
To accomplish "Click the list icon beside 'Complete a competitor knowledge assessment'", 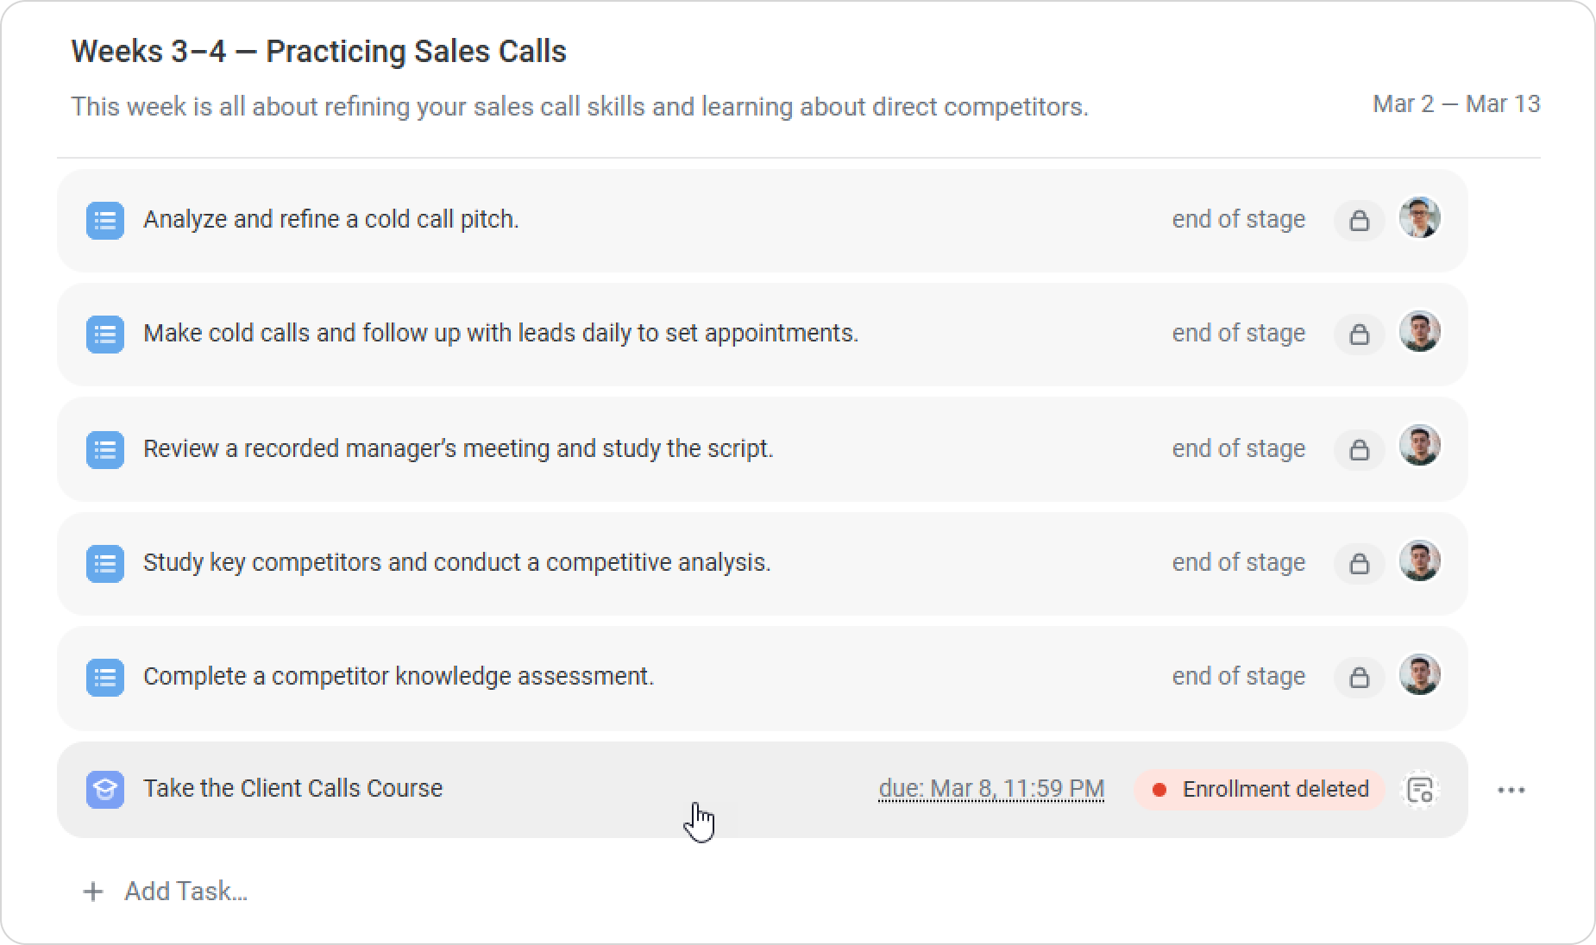I will point(105,678).
